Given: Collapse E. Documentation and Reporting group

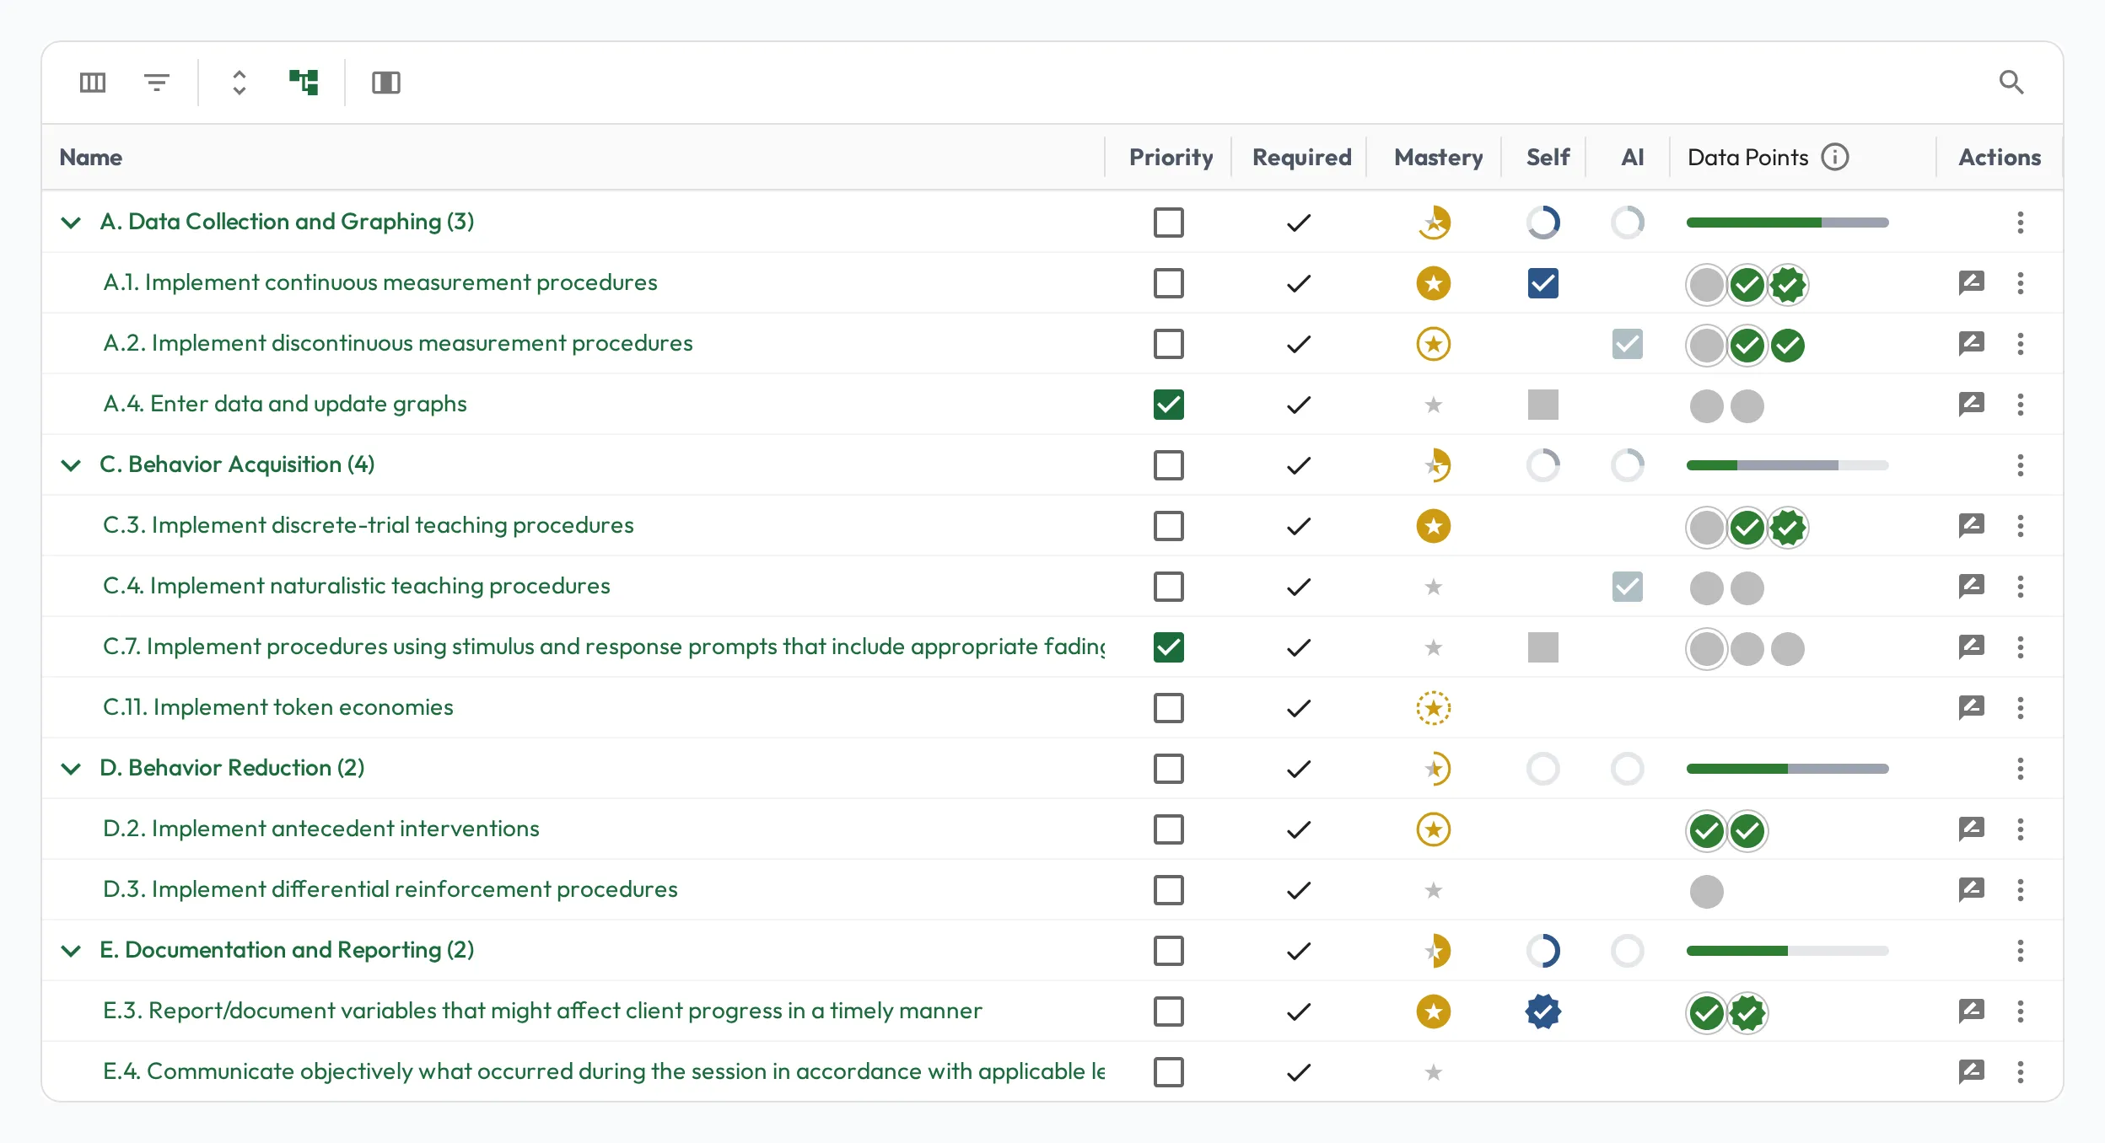Looking at the screenshot, I should pos(72,951).
